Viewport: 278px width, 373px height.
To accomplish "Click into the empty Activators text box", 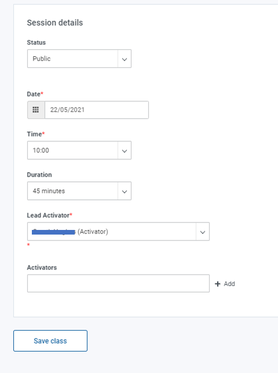I will click(x=118, y=283).
